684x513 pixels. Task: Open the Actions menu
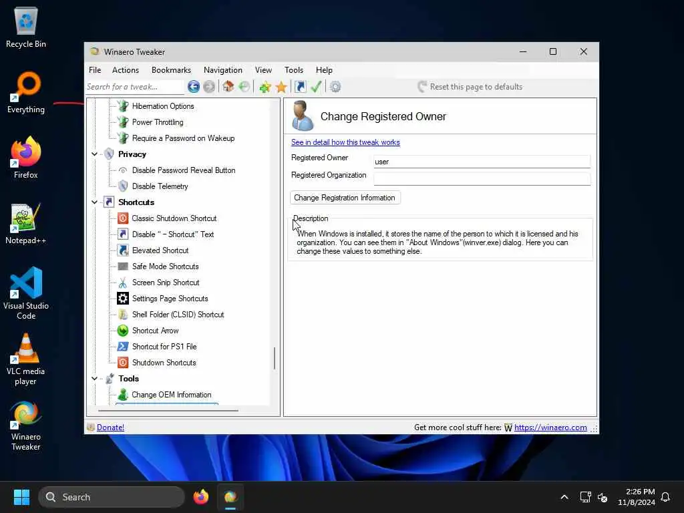click(125, 69)
